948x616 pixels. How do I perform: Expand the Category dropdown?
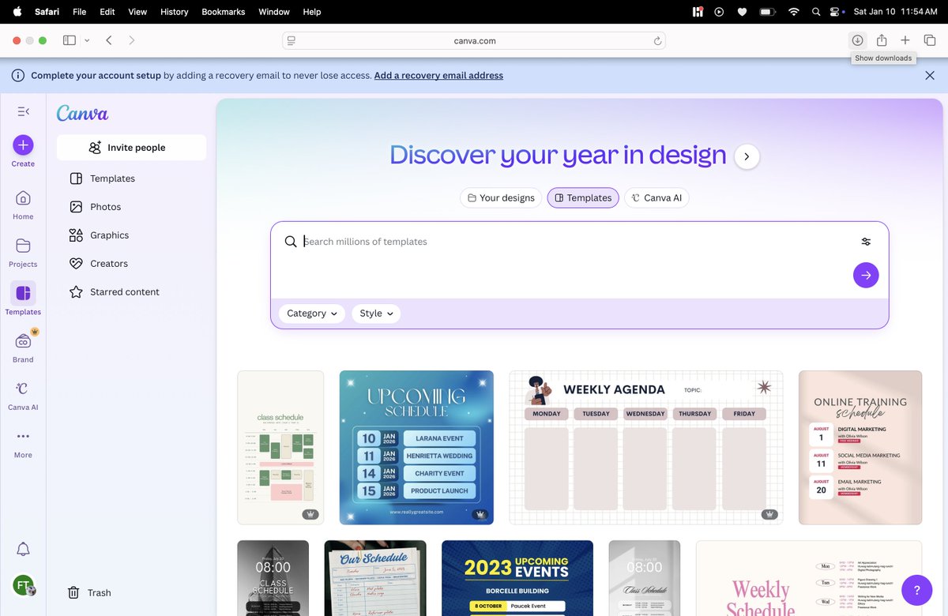(x=311, y=314)
